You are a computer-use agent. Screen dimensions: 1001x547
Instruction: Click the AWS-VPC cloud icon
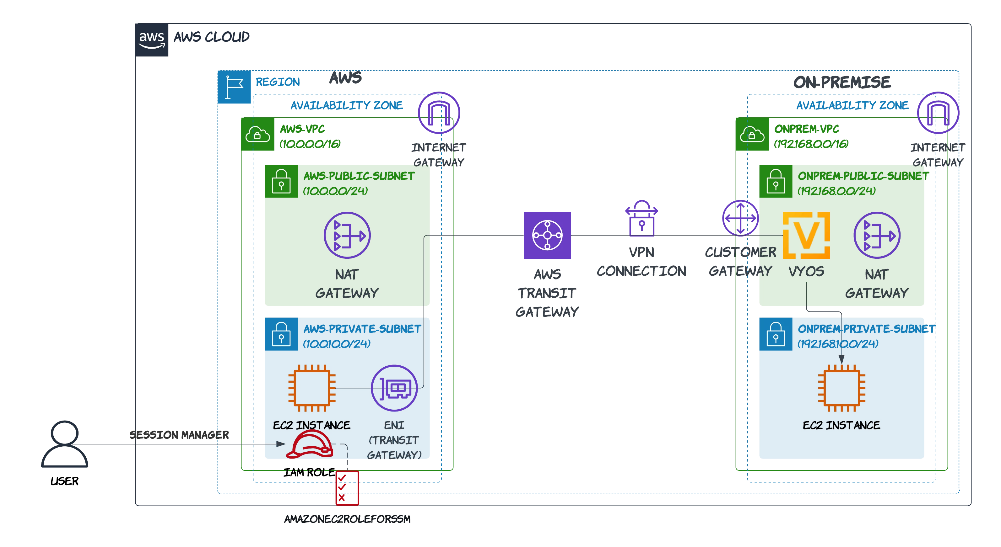[x=258, y=134]
